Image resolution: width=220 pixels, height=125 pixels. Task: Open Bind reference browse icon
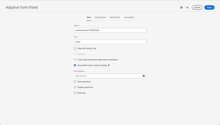coord(144,76)
